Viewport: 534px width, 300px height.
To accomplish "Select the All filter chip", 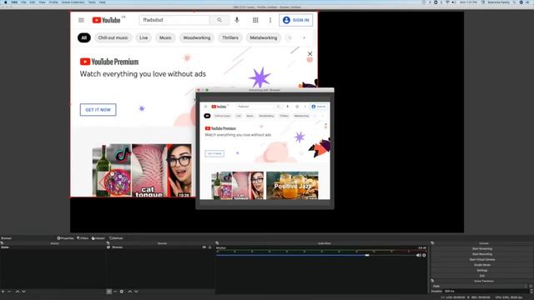I will pos(84,37).
